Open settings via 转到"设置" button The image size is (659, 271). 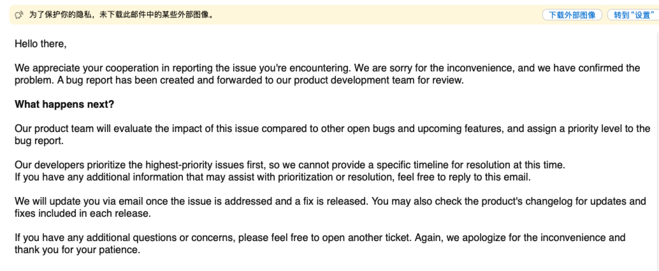point(634,15)
